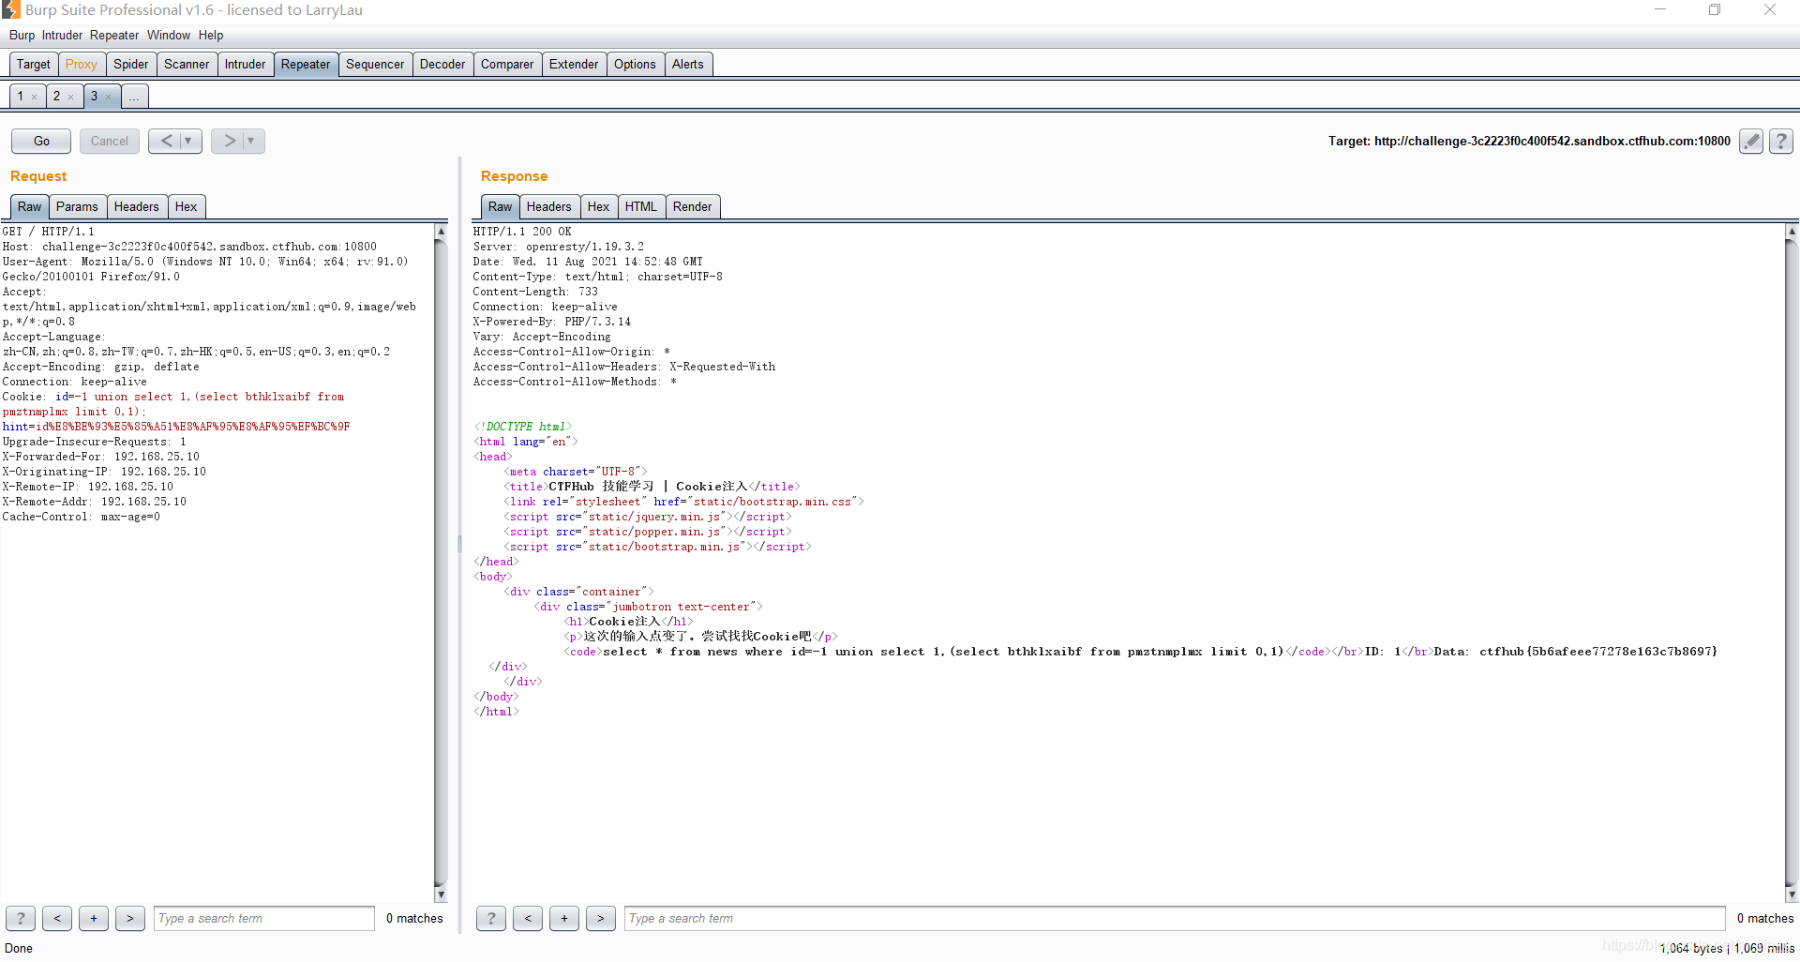The width and height of the screenshot is (1800, 962).
Task: Switch to the Comparer tab
Action: [507, 64]
